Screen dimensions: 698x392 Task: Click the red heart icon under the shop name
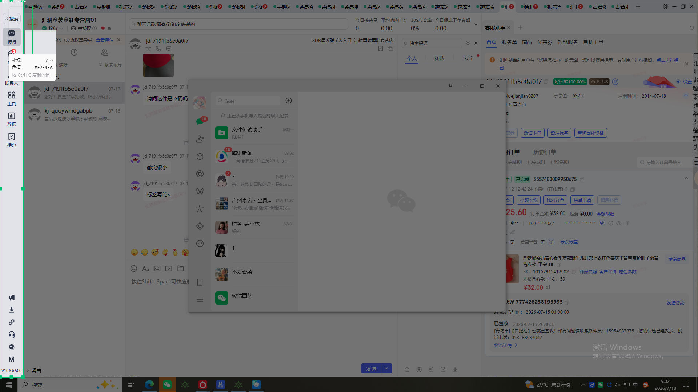103,28
